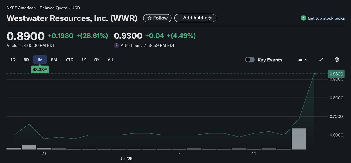Open the chart type dropdown
The image size is (351, 163).
coord(303,60)
